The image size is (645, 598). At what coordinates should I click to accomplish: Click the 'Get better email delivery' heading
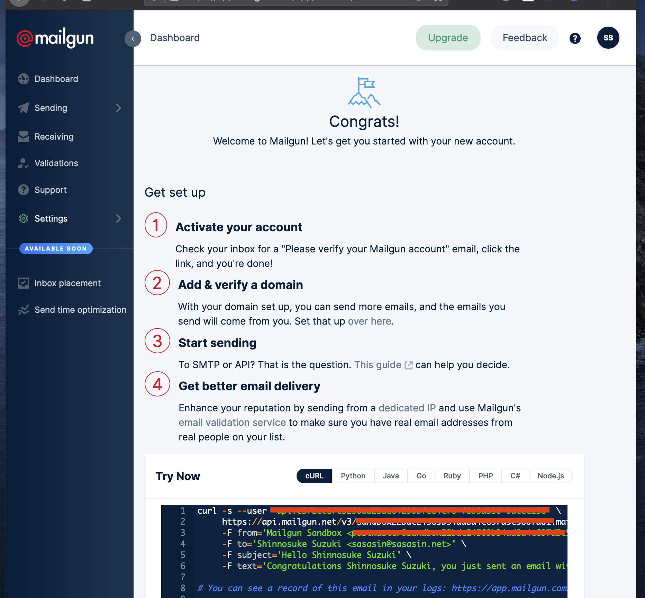click(x=249, y=386)
